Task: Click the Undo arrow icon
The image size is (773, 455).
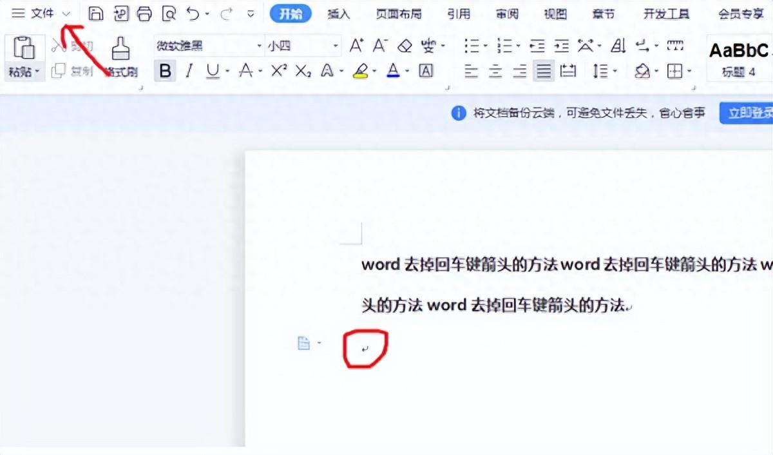Action: click(193, 14)
